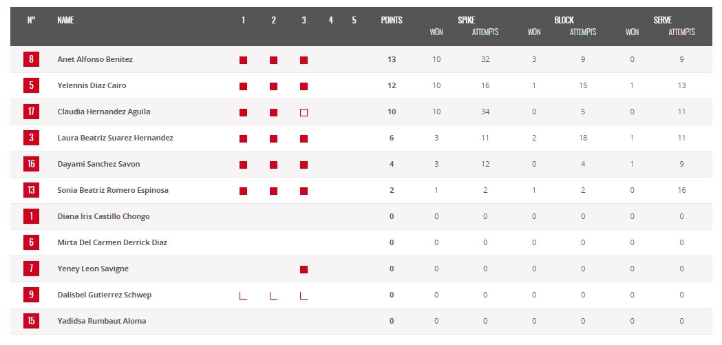Viewport: 722px width, 345px height.
Task: Click the red number 8 jersey badge
Action: 31,59
